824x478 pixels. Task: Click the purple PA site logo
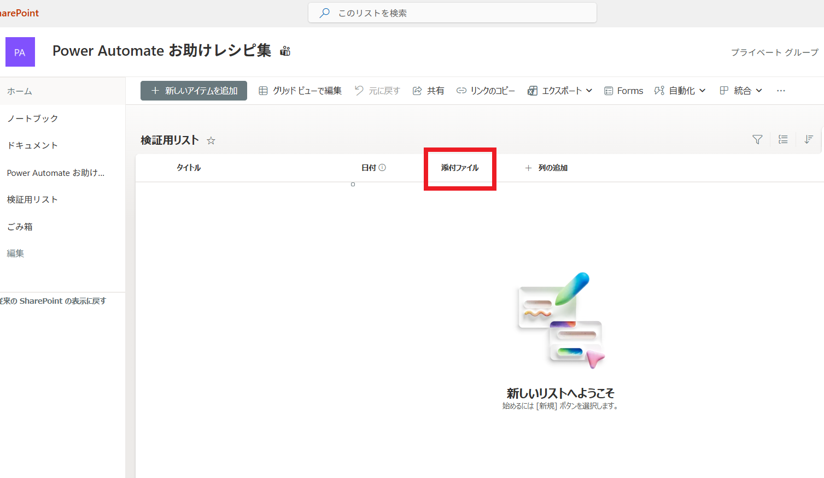pos(20,51)
